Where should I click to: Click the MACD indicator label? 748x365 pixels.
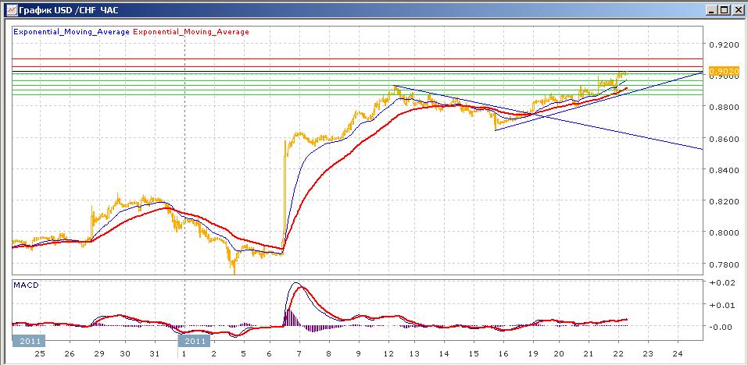point(27,285)
